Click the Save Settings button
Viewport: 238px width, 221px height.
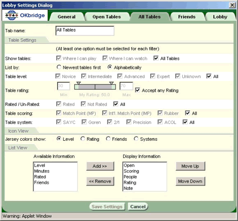pyautogui.click(x=107, y=207)
